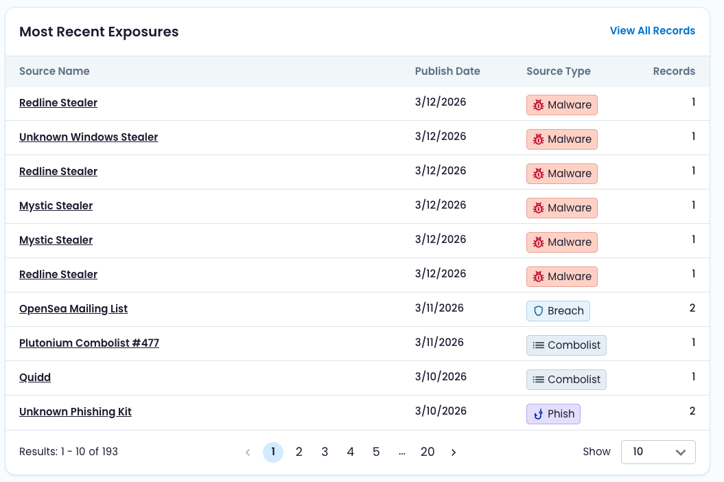Click date 3/10/2026 in Quidd row
The width and height of the screenshot is (724, 482).
(x=441, y=376)
